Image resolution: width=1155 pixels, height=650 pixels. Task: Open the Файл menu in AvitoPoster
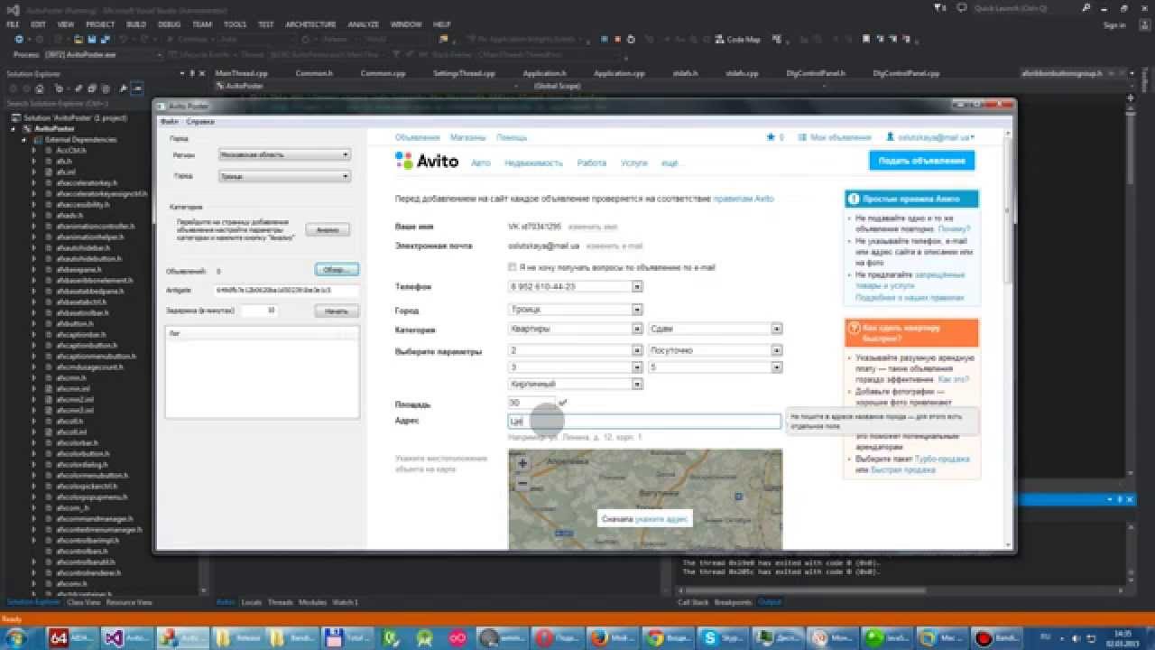(169, 121)
